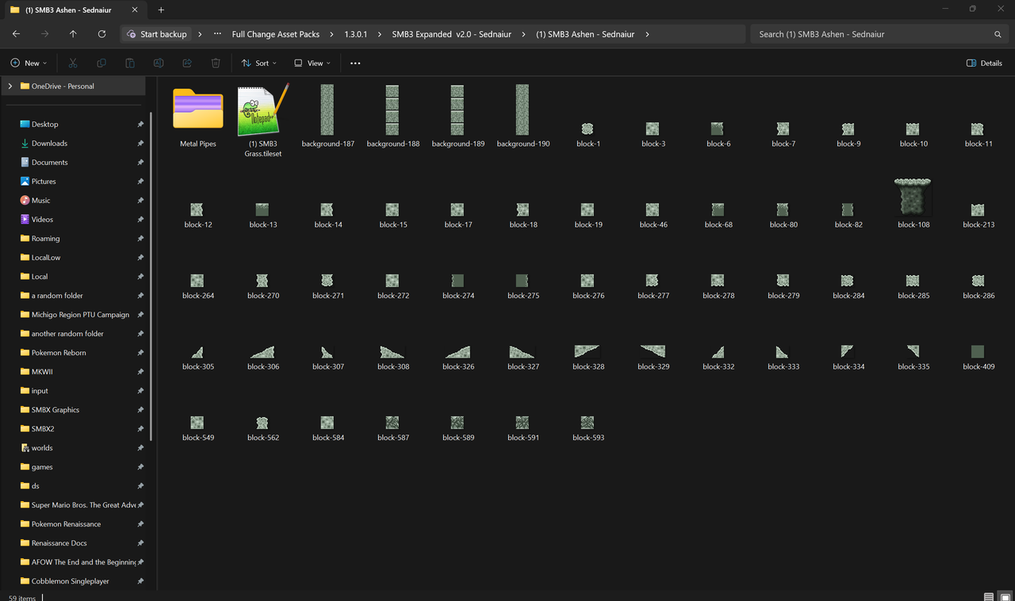Click the Copy icon in toolbar
Viewport: 1015px width, 601px height.
pyautogui.click(x=101, y=63)
